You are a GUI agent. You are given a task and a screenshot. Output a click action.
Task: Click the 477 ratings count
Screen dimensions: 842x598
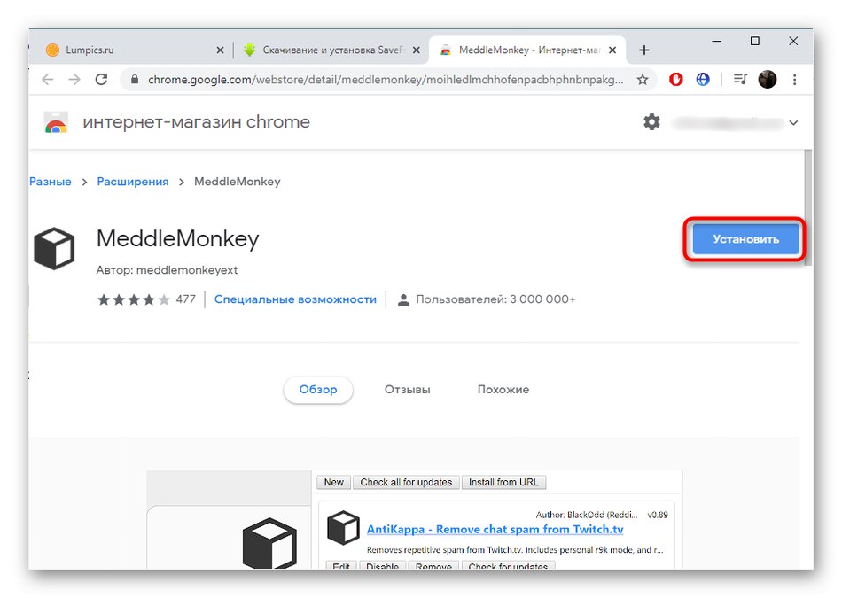point(186,299)
